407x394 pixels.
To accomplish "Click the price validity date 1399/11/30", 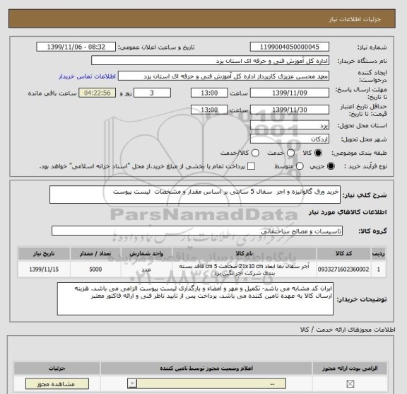I will [290, 110].
